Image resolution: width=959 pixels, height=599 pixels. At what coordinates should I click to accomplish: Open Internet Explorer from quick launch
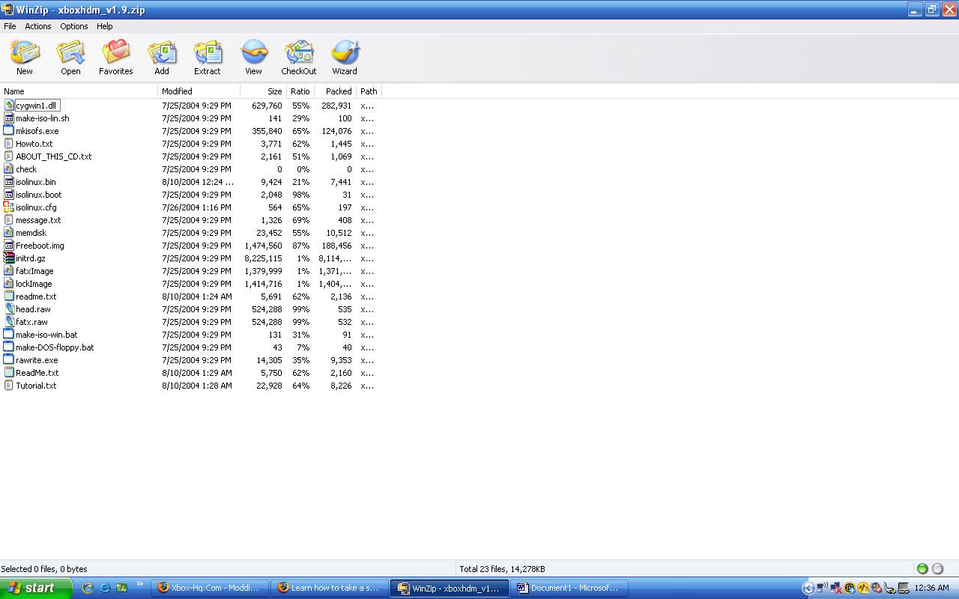105,588
